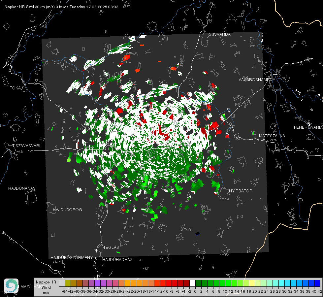
Task: Click the road number 41 label
Action: click(x=251, y=96)
